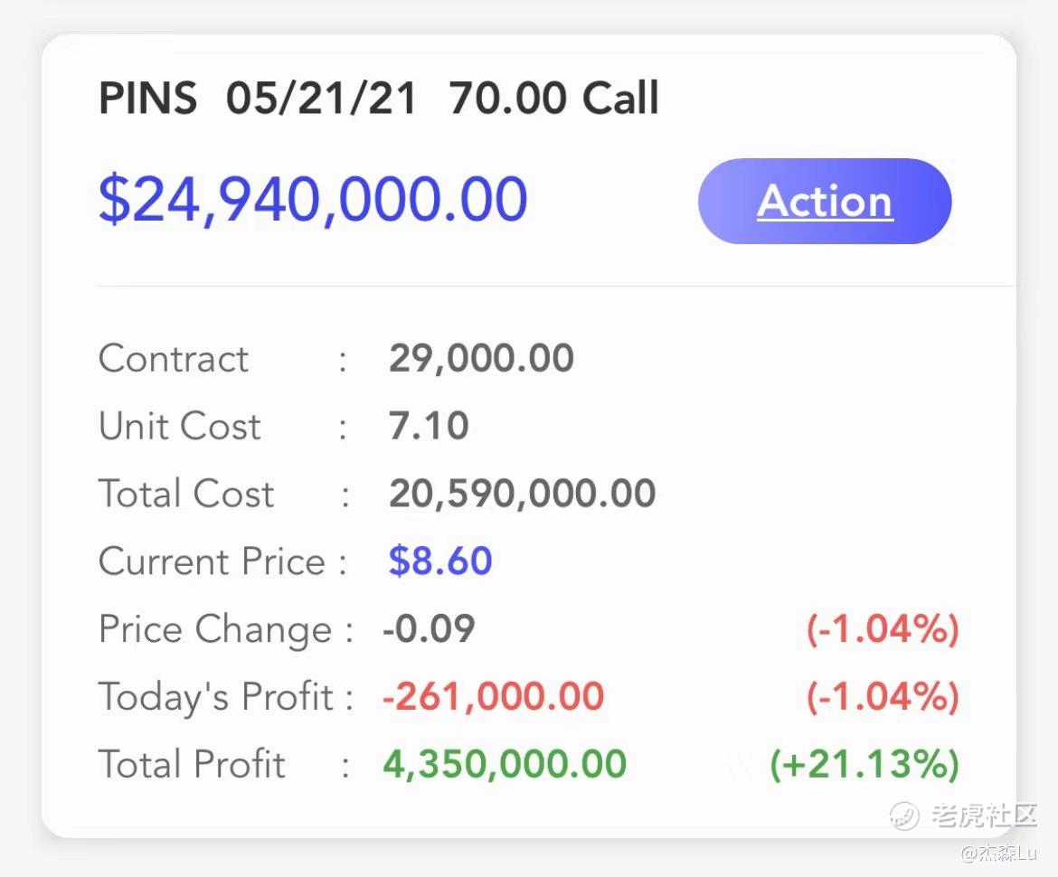This screenshot has width=1058, height=877.
Task: Click the @杰森Lu username watermark
Action: coord(999,853)
